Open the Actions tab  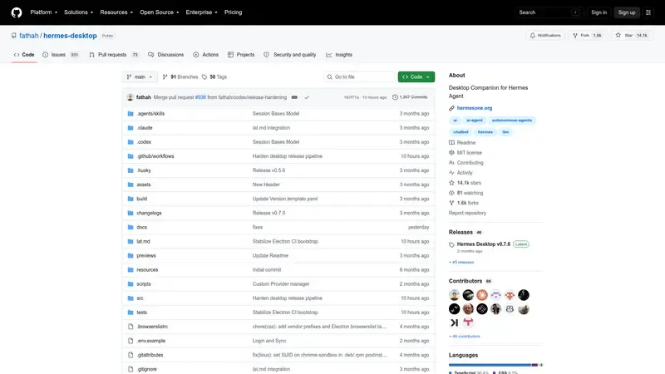tap(205, 55)
